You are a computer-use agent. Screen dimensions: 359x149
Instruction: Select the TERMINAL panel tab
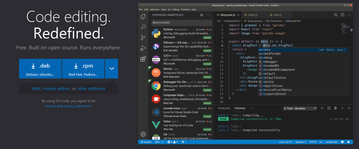tap(240, 108)
